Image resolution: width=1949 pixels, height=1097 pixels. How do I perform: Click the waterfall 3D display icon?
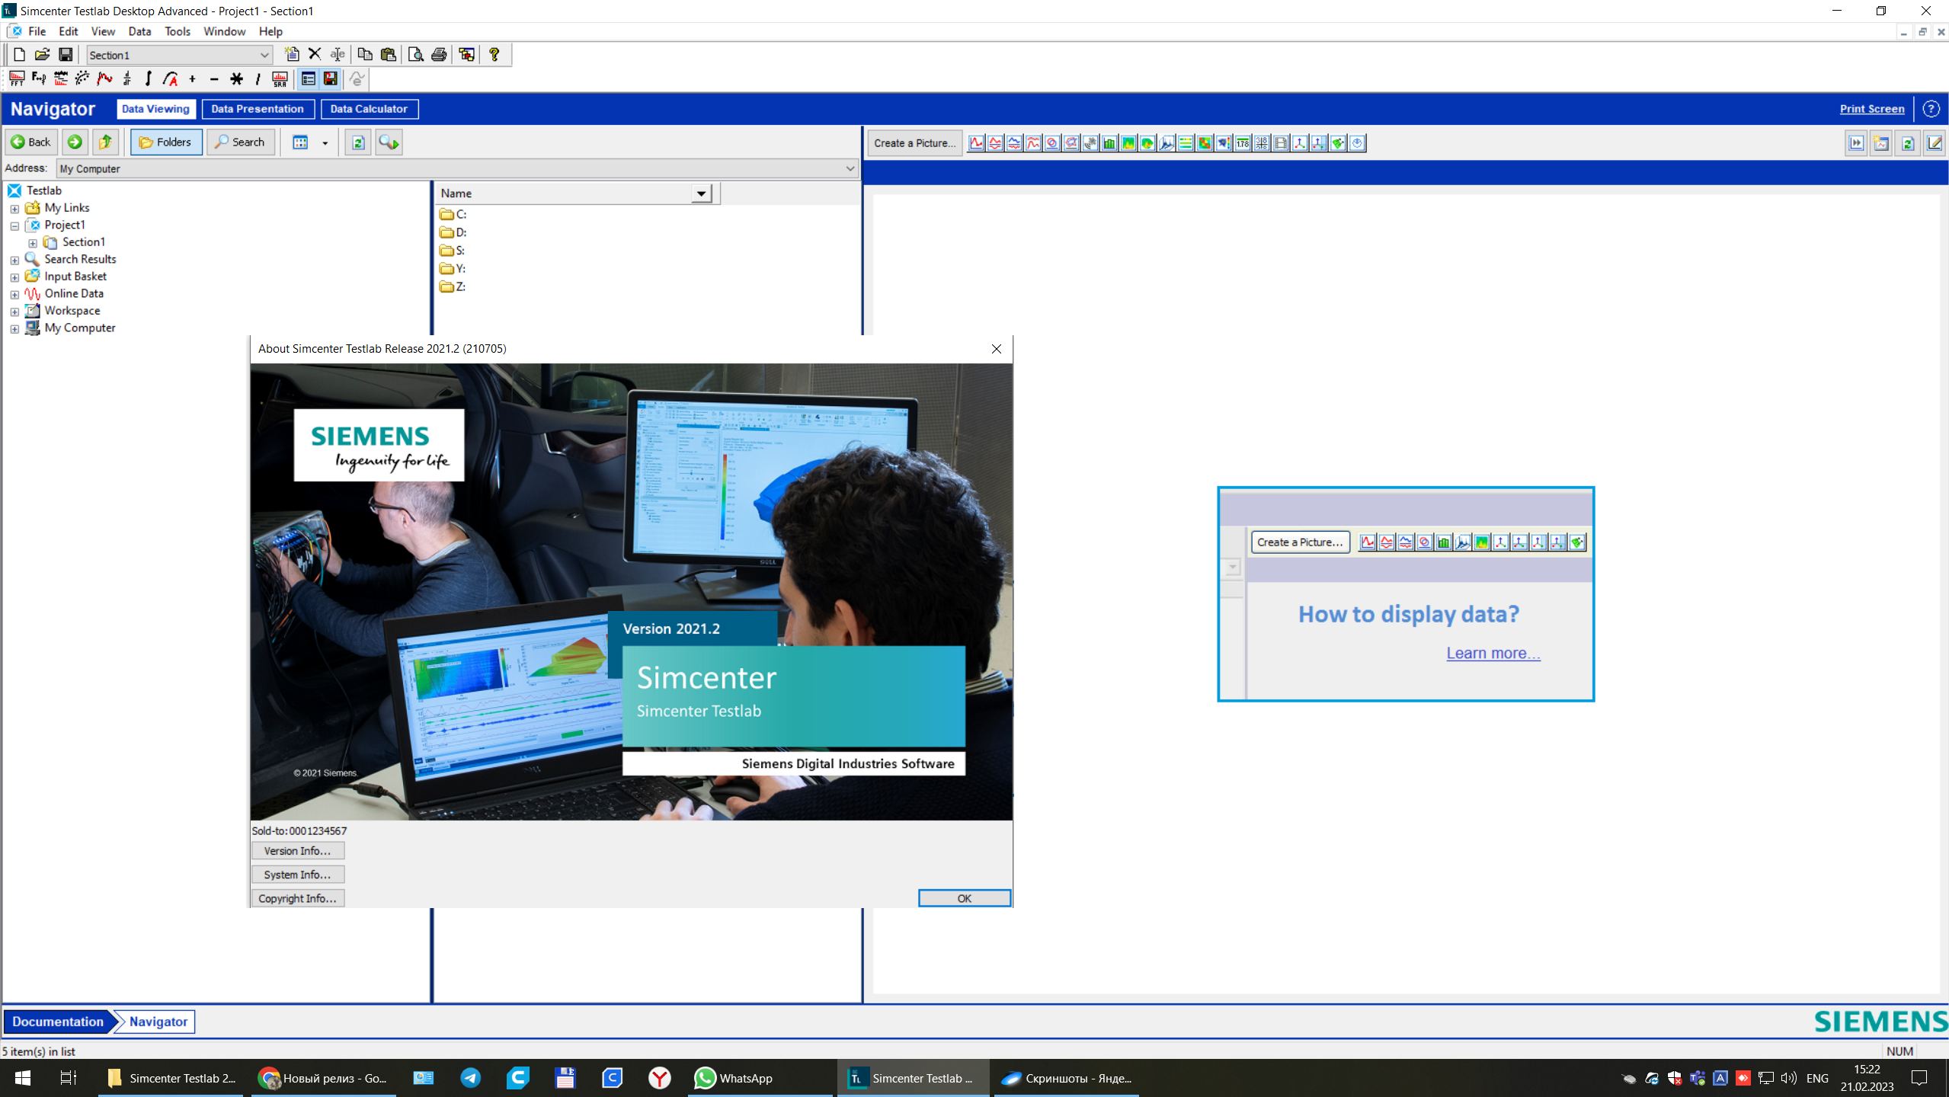point(1167,142)
